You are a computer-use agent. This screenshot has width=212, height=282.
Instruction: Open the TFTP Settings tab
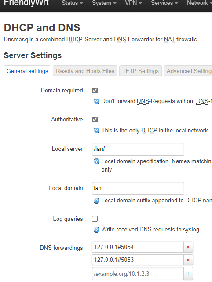[x=140, y=71]
